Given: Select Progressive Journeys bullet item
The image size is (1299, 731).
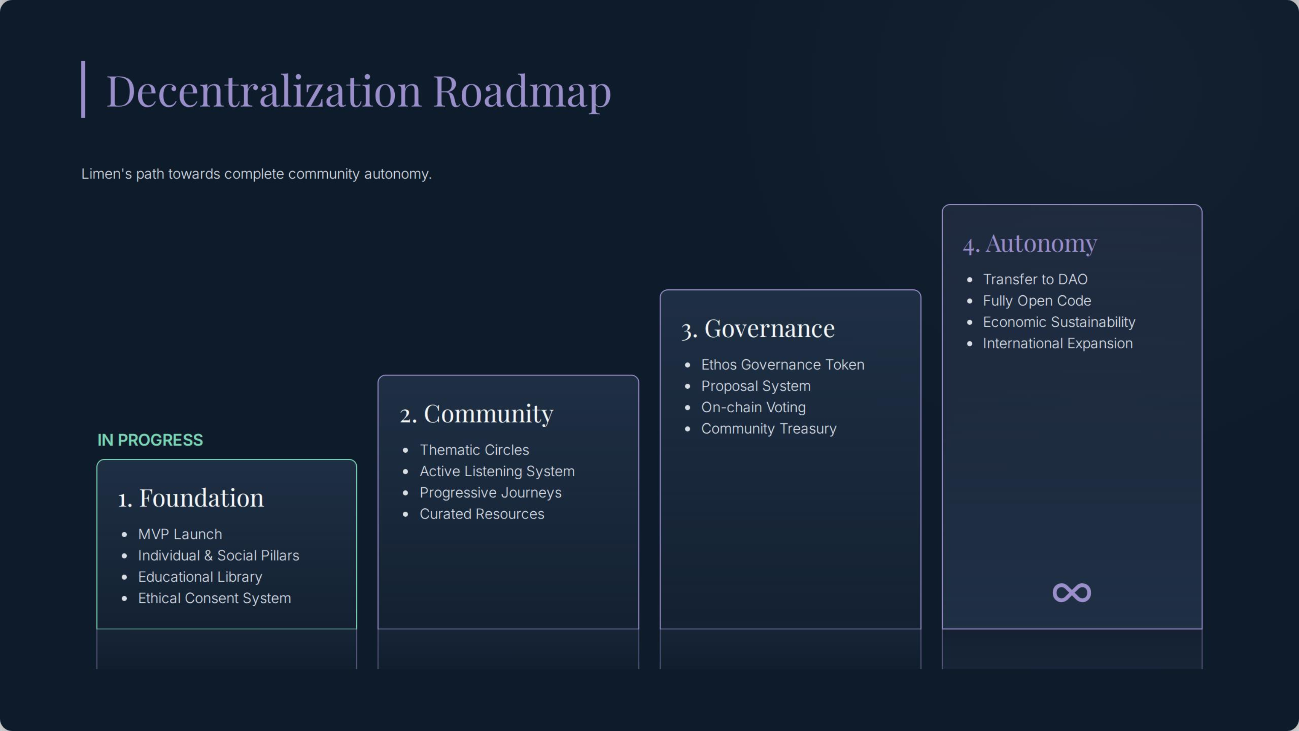Looking at the screenshot, I should pyautogui.click(x=490, y=492).
